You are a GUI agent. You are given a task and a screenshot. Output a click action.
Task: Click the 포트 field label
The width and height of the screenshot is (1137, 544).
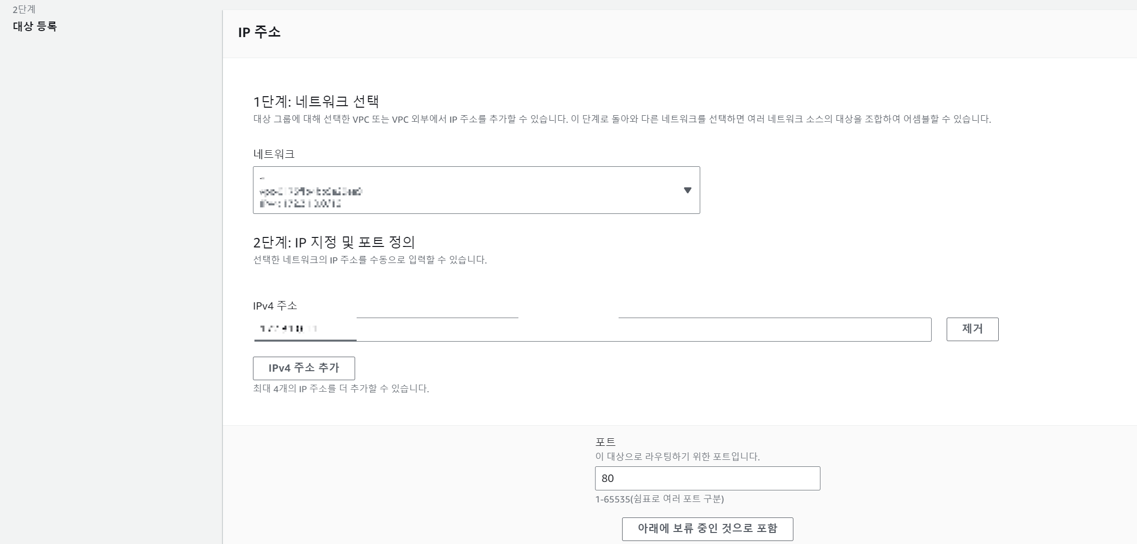coord(605,442)
